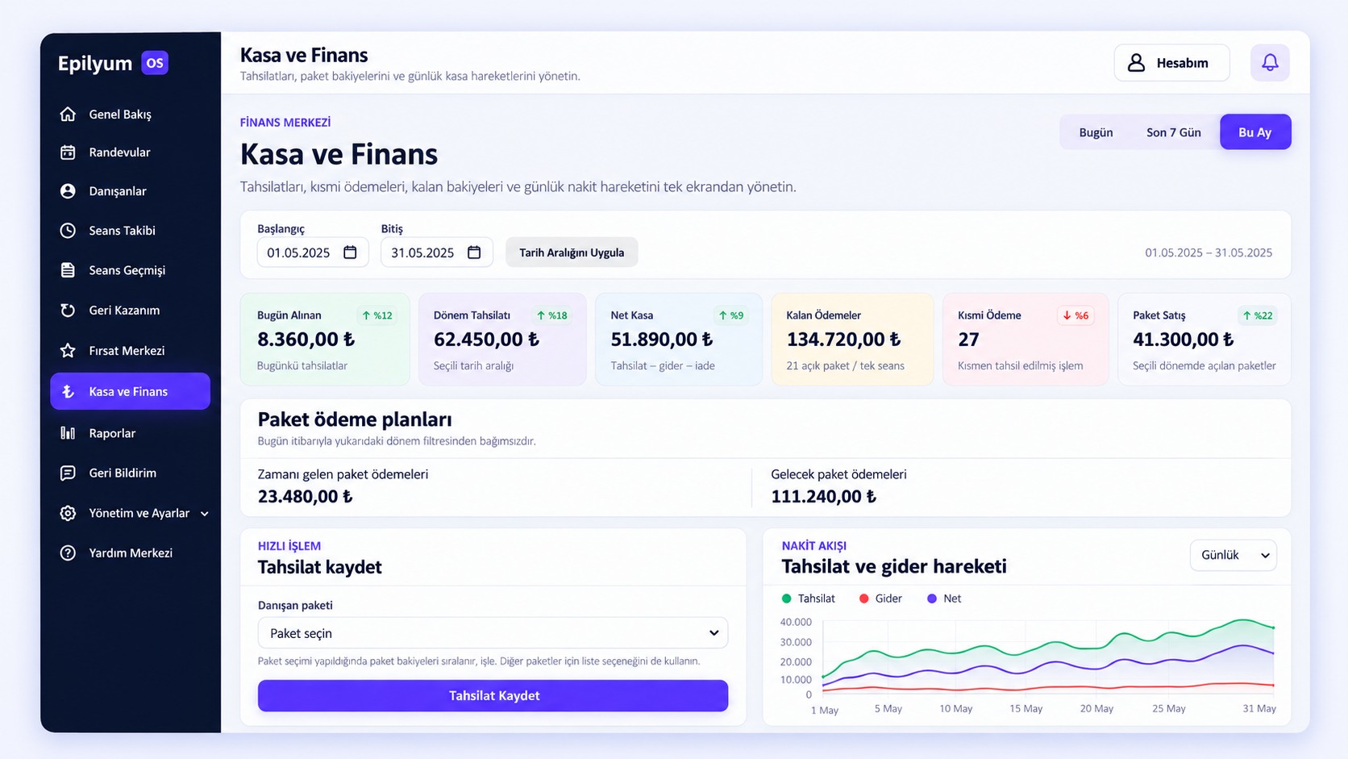Toggle the Tahsilat series in chart legend

[x=809, y=598]
